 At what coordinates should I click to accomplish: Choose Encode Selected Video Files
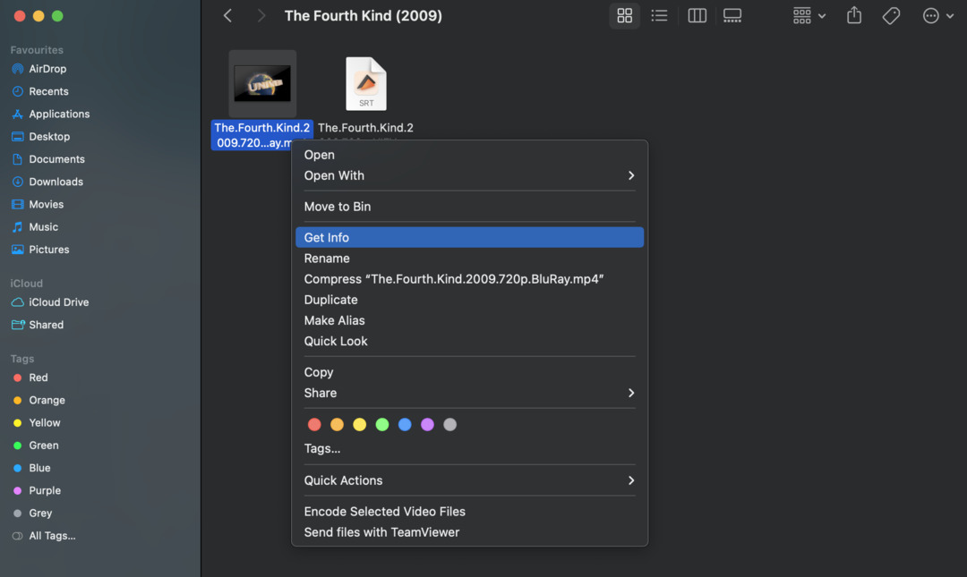469,512
